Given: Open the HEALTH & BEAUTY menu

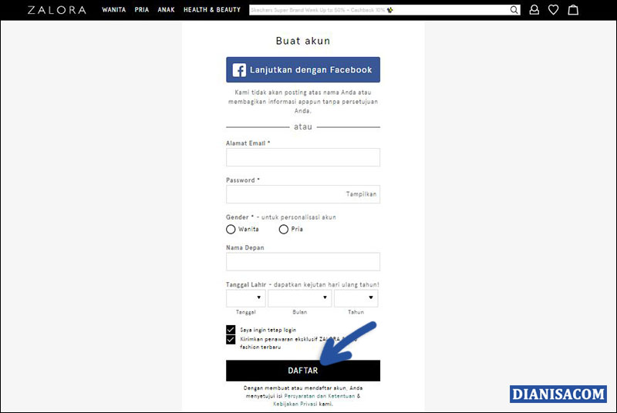Looking at the screenshot, I should click(211, 10).
